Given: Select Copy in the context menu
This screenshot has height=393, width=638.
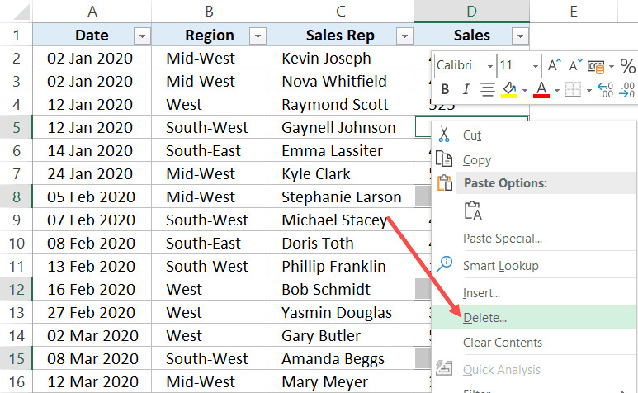Looking at the screenshot, I should pos(477,160).
